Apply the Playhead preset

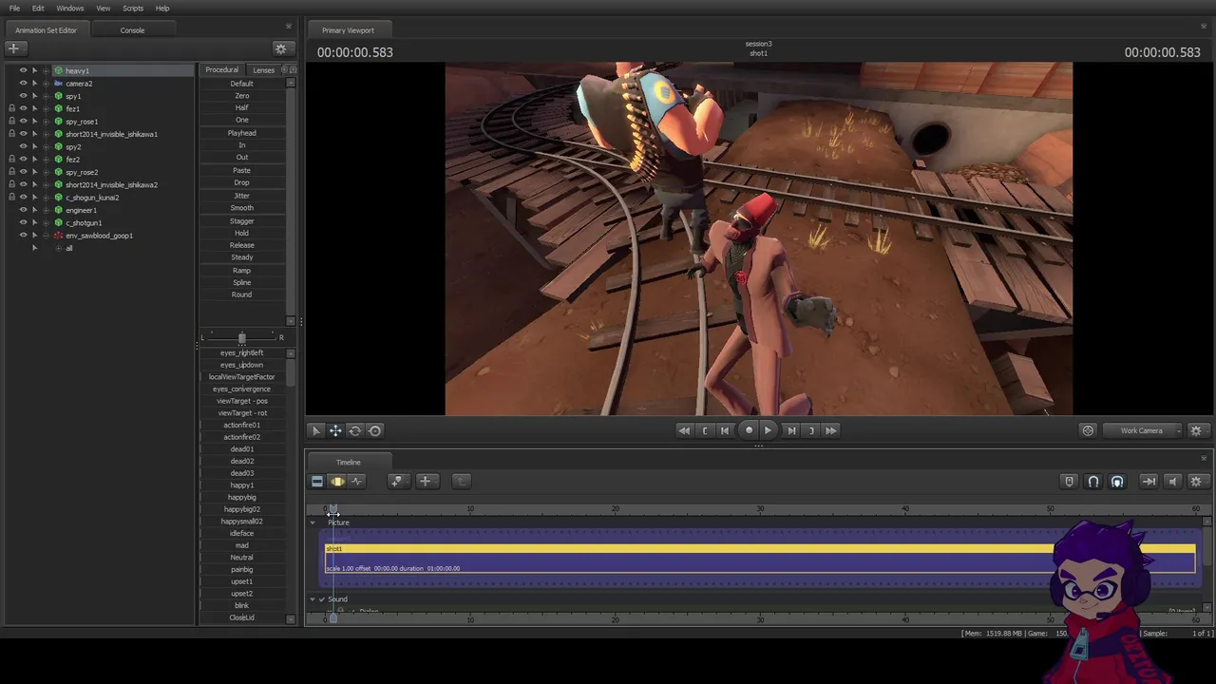(241, 133)
